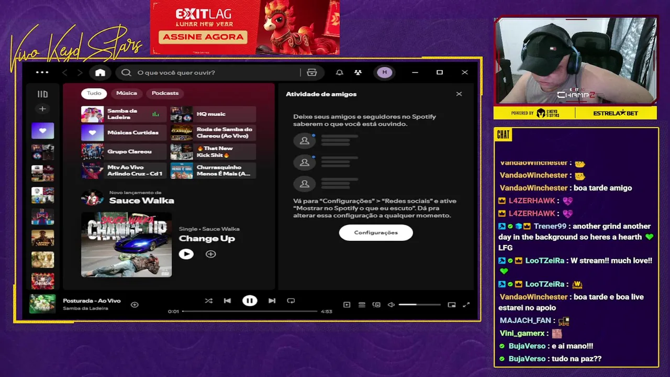The width and height of the screenshot is (670, 377).
Task: Open second playlist thumbnail in sidebar
Action: point(42,152)
